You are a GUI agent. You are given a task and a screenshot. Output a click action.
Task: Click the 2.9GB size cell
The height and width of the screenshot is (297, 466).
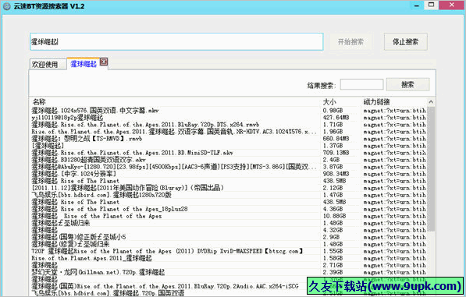[x=331, y=237]
